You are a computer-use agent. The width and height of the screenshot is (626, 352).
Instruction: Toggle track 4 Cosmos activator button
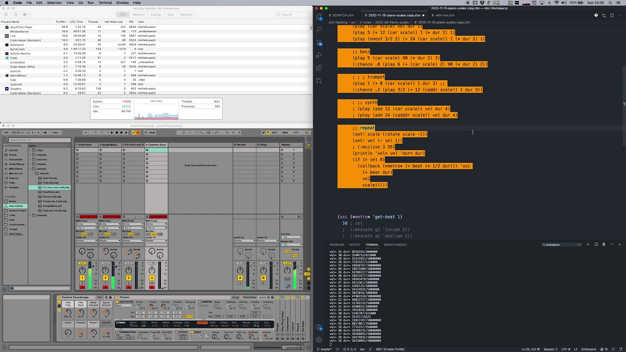pos(152,278)
